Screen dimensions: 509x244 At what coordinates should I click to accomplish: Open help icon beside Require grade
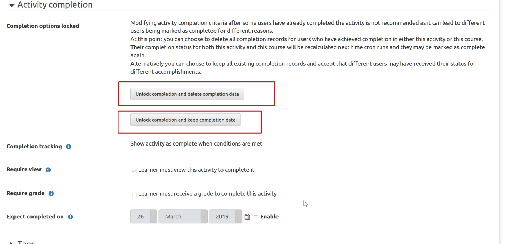coord(51,194)
